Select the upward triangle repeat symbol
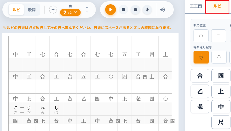The height and width of the screenshot is (131, 231). pos(219,57)
